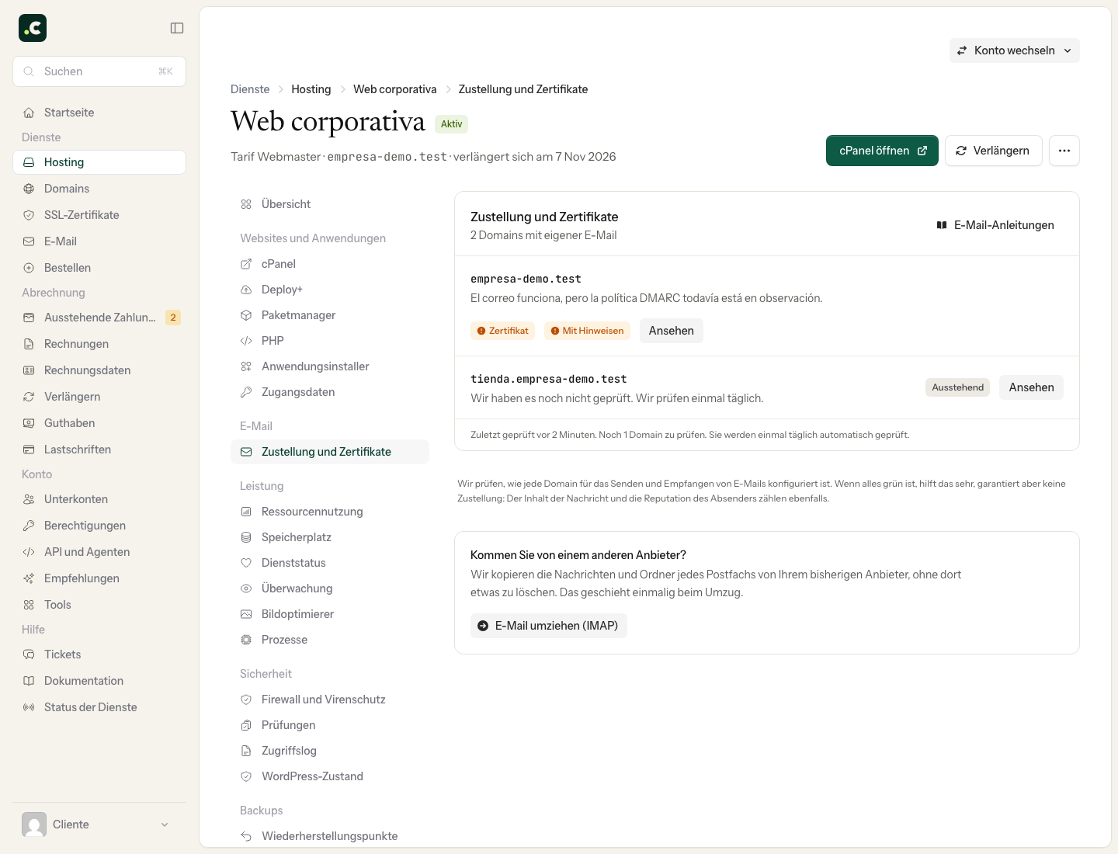Open Firewall und Virenschutz section
Screen dimensions: 1118x854
click(x=330, y=700)
